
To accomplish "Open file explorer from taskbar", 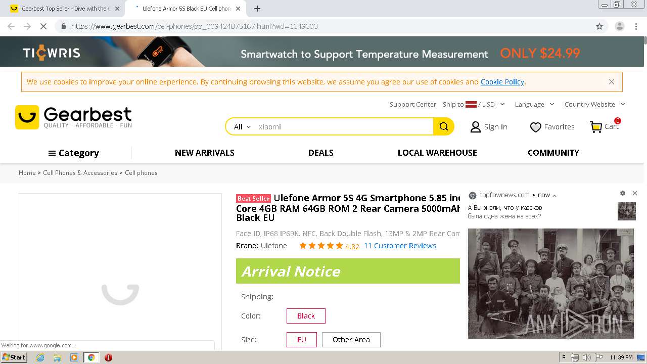I will (57, 357).
